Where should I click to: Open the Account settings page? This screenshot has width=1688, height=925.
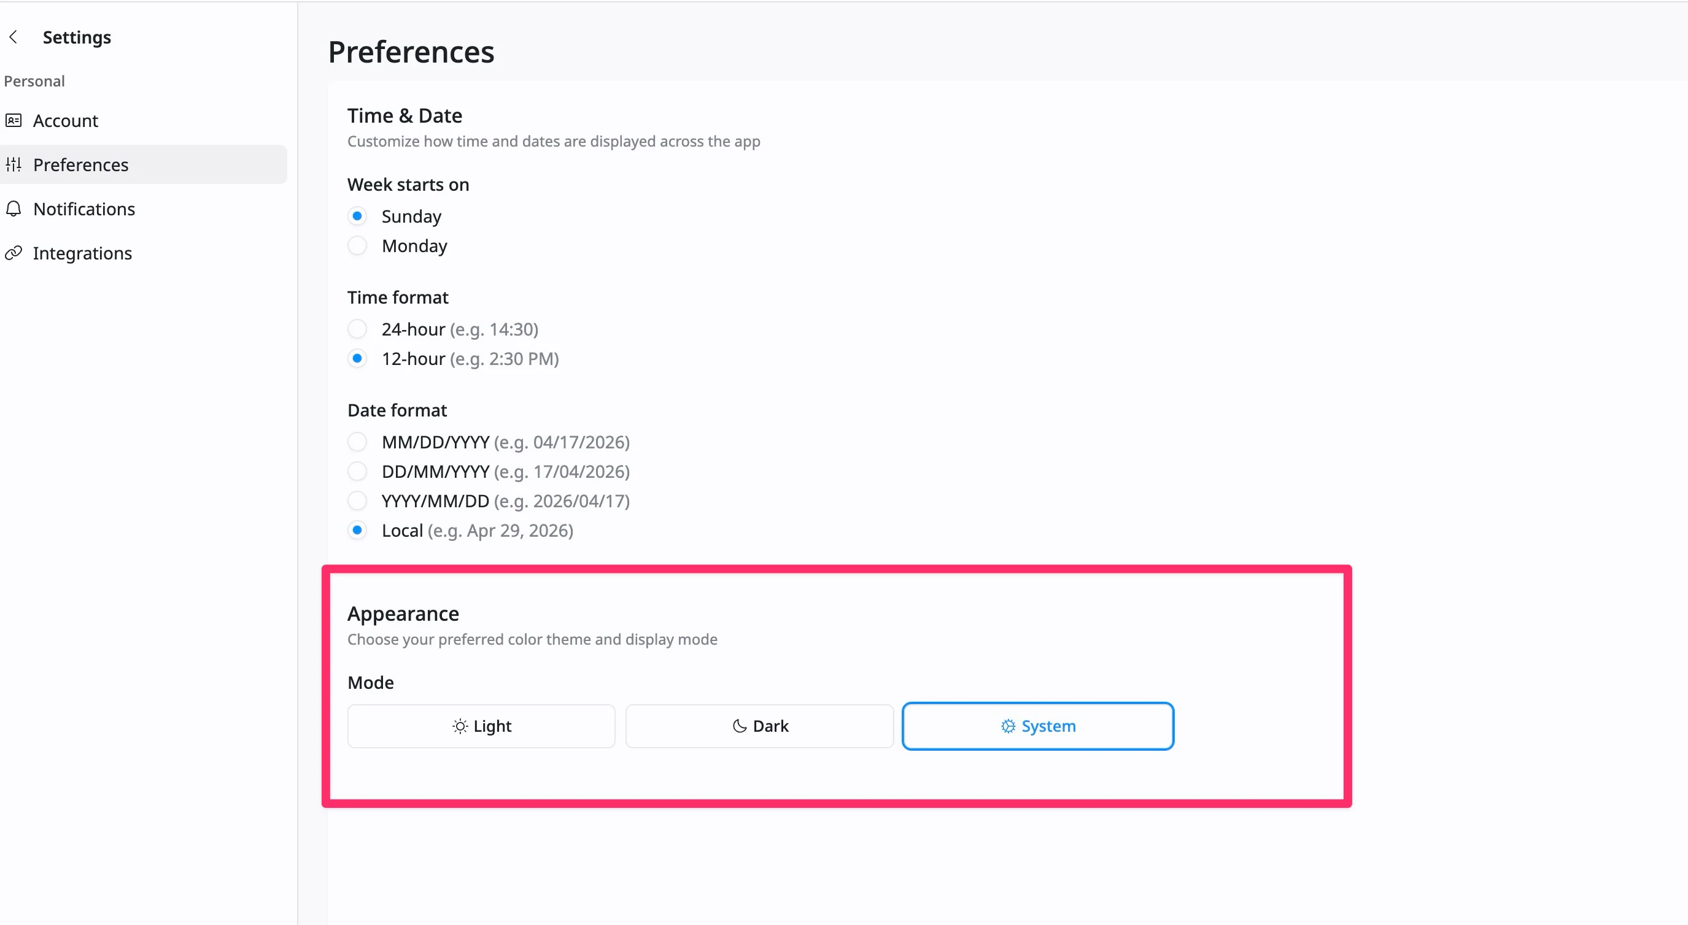point(144,120)
